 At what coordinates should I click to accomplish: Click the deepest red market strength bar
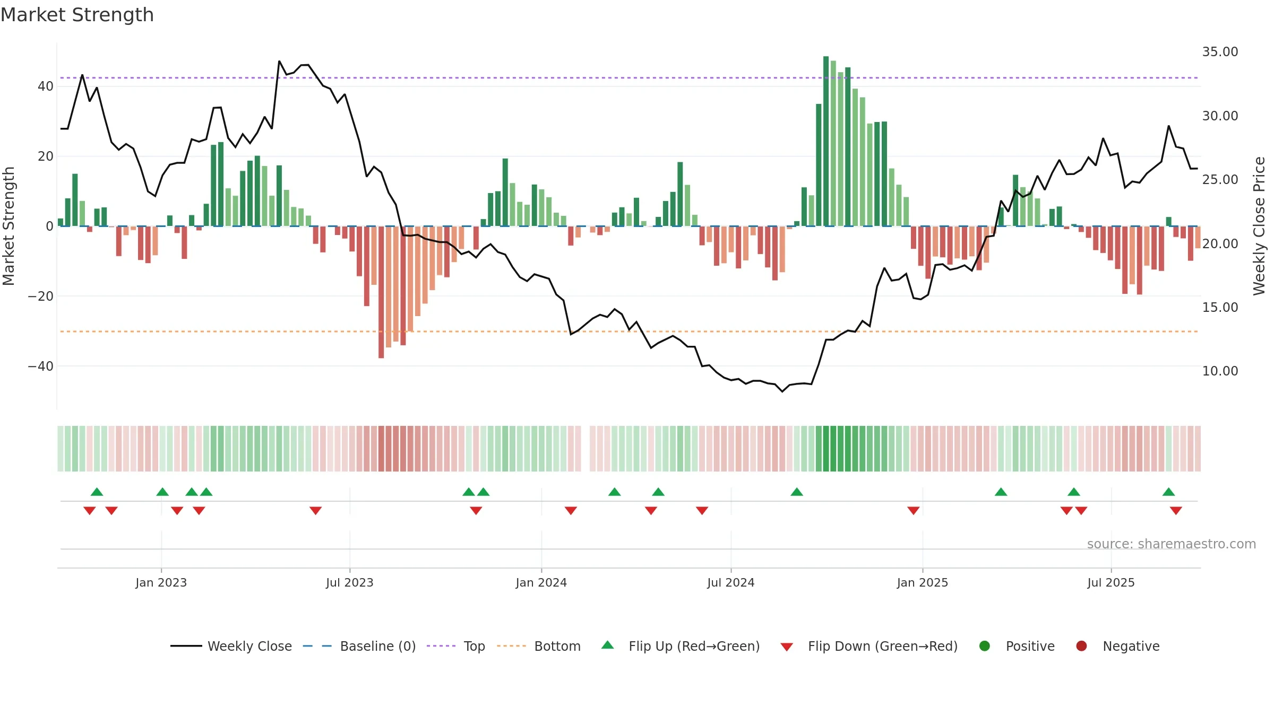point(381,292)
